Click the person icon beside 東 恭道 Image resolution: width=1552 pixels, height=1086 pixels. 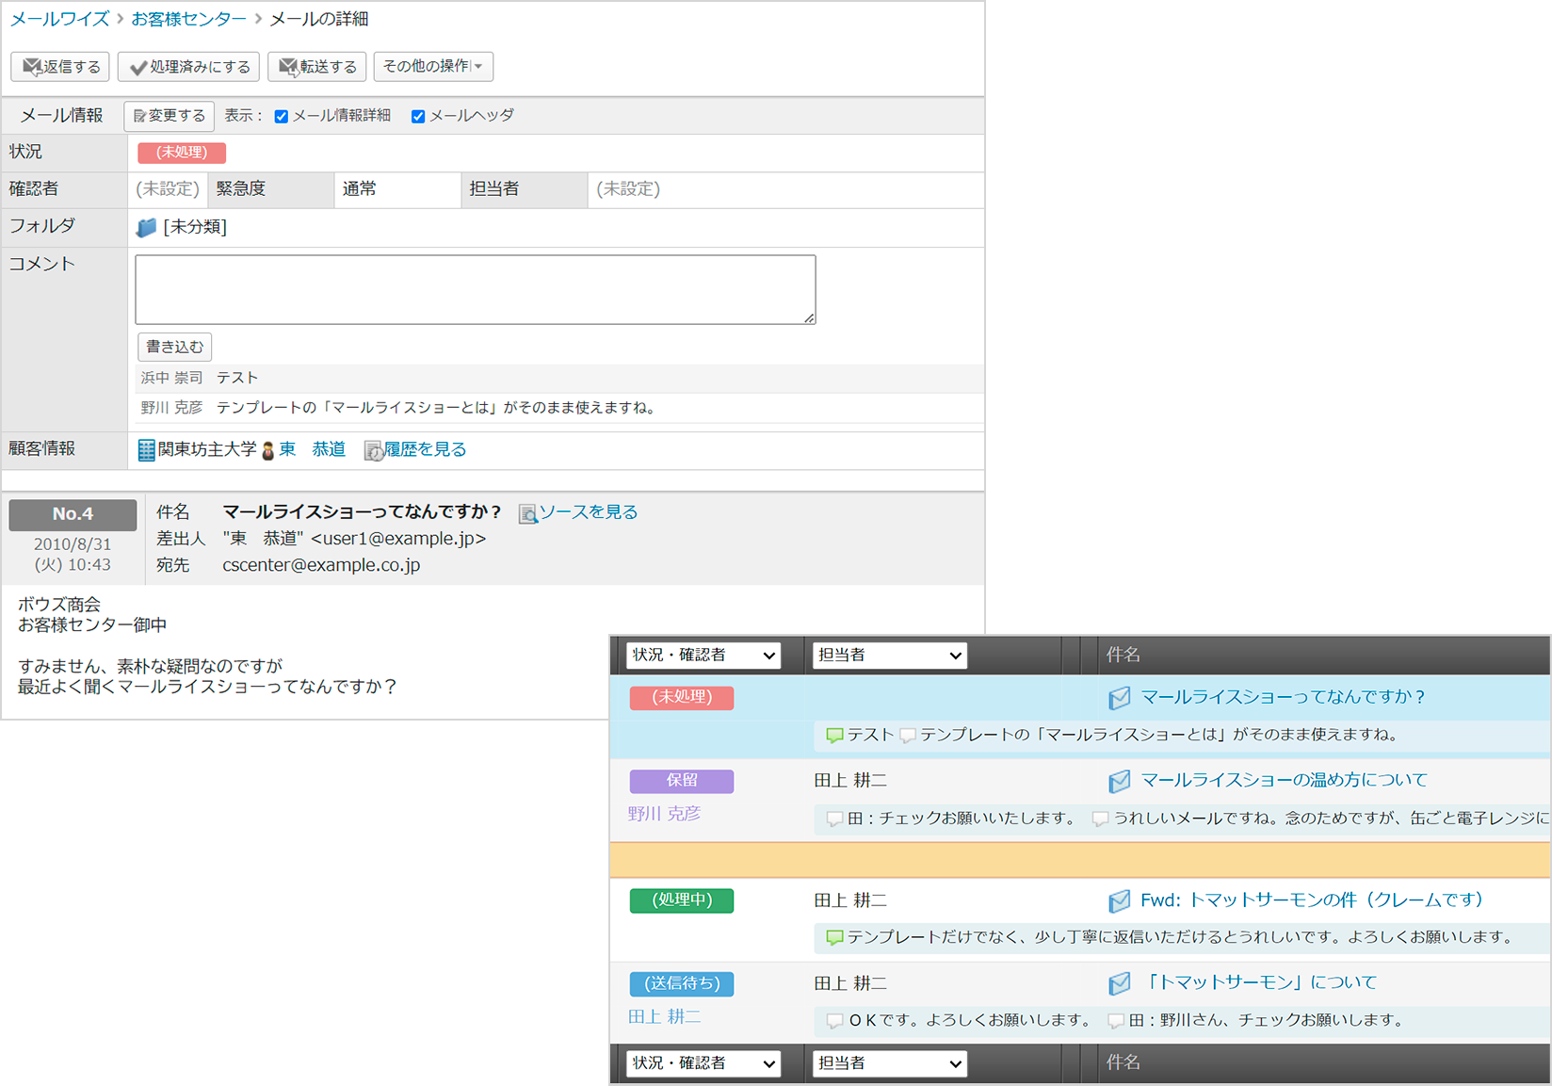[x=267, y=451]
